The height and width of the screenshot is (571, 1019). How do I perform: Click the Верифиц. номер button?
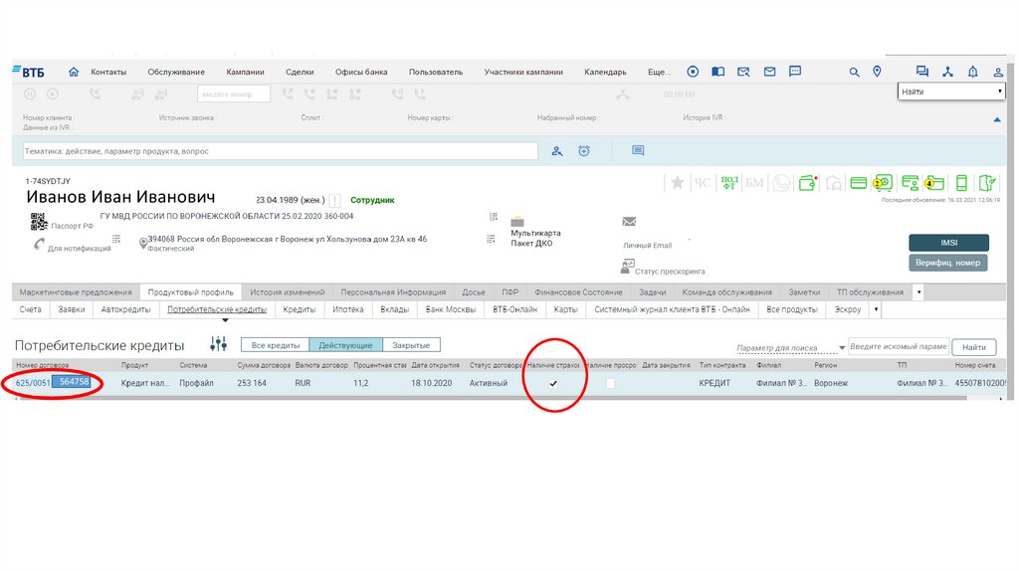(947, 263)
